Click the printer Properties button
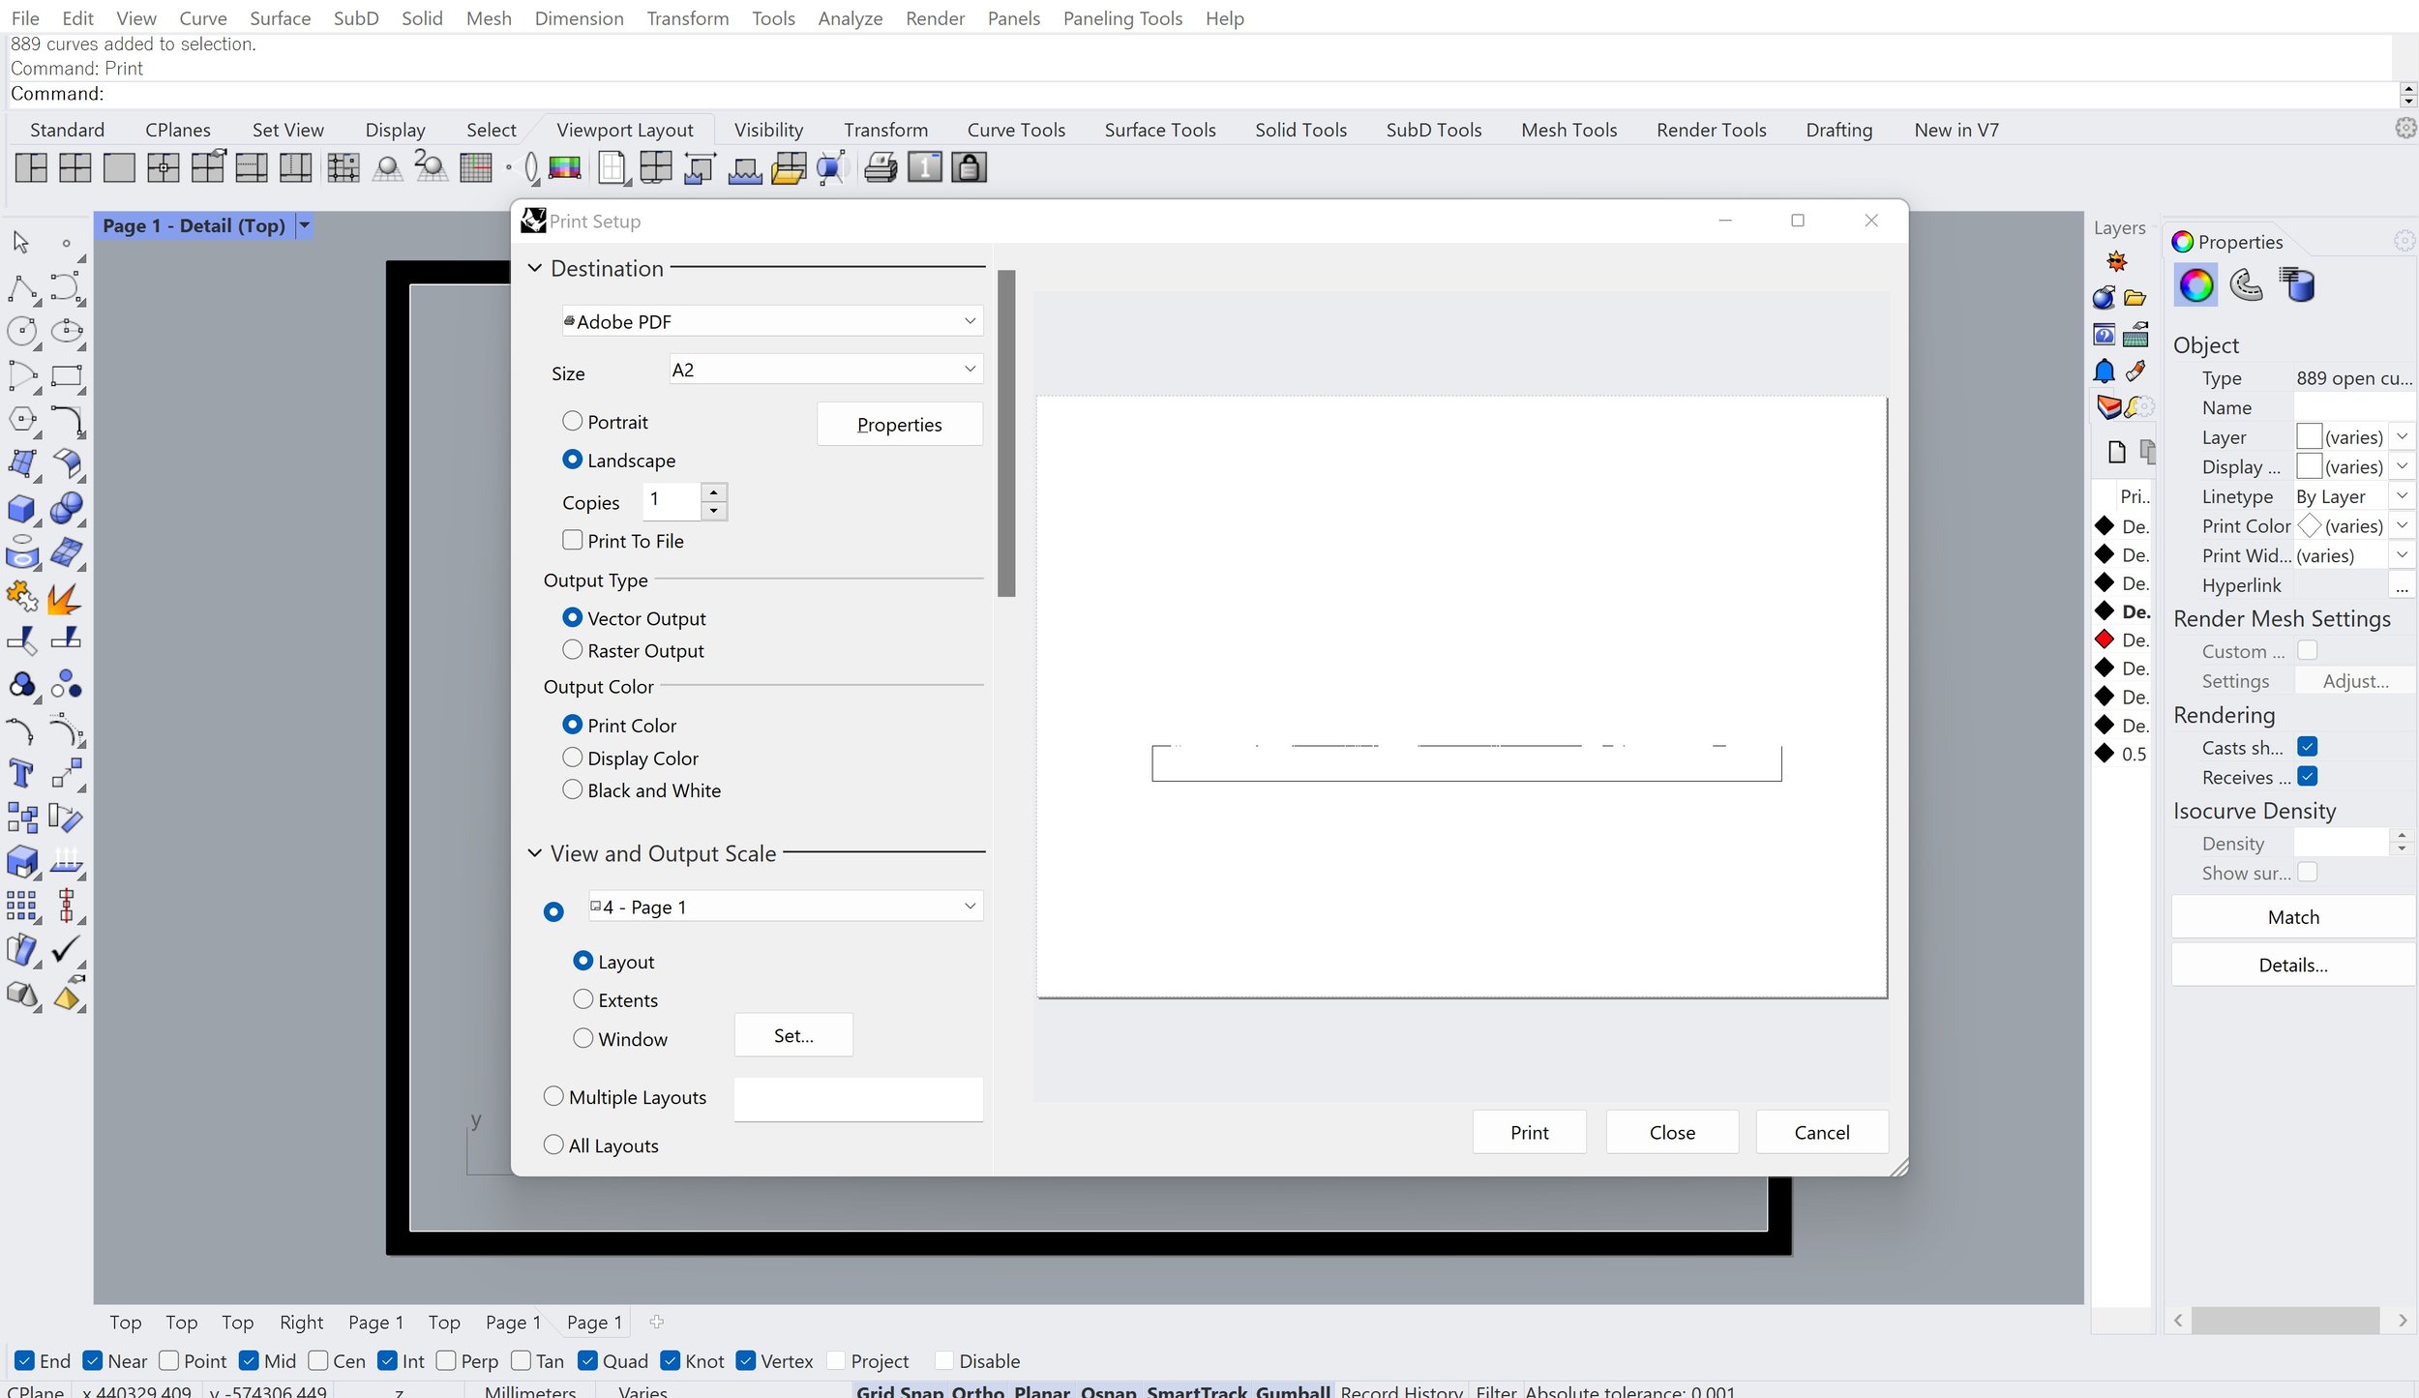The width and height of the screenshot is (2419, 1398). point(899,424)
